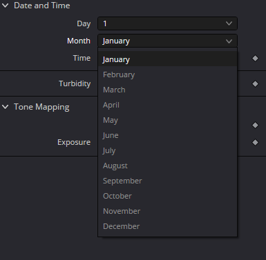Select August from the month list
This screenshot has width=266, height=260.
(167, 166)
